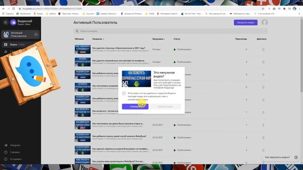The height and width of the screenshot is (170, 303).
Task: Click the Удалить видео button in dialog
Action: tap(165, 107)
